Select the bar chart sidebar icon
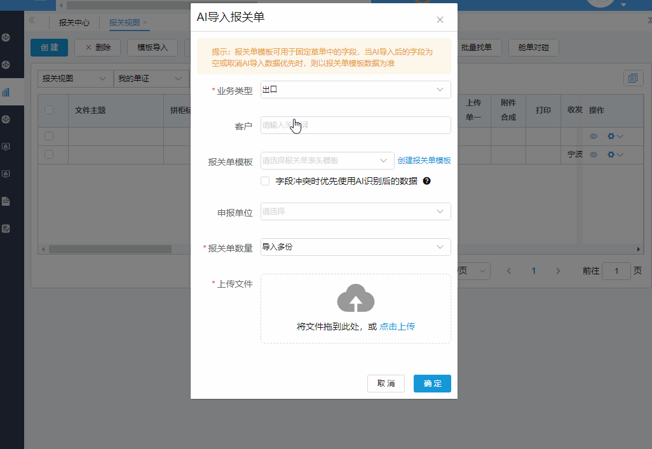652x449 pixels. click(x=6, y=92)
